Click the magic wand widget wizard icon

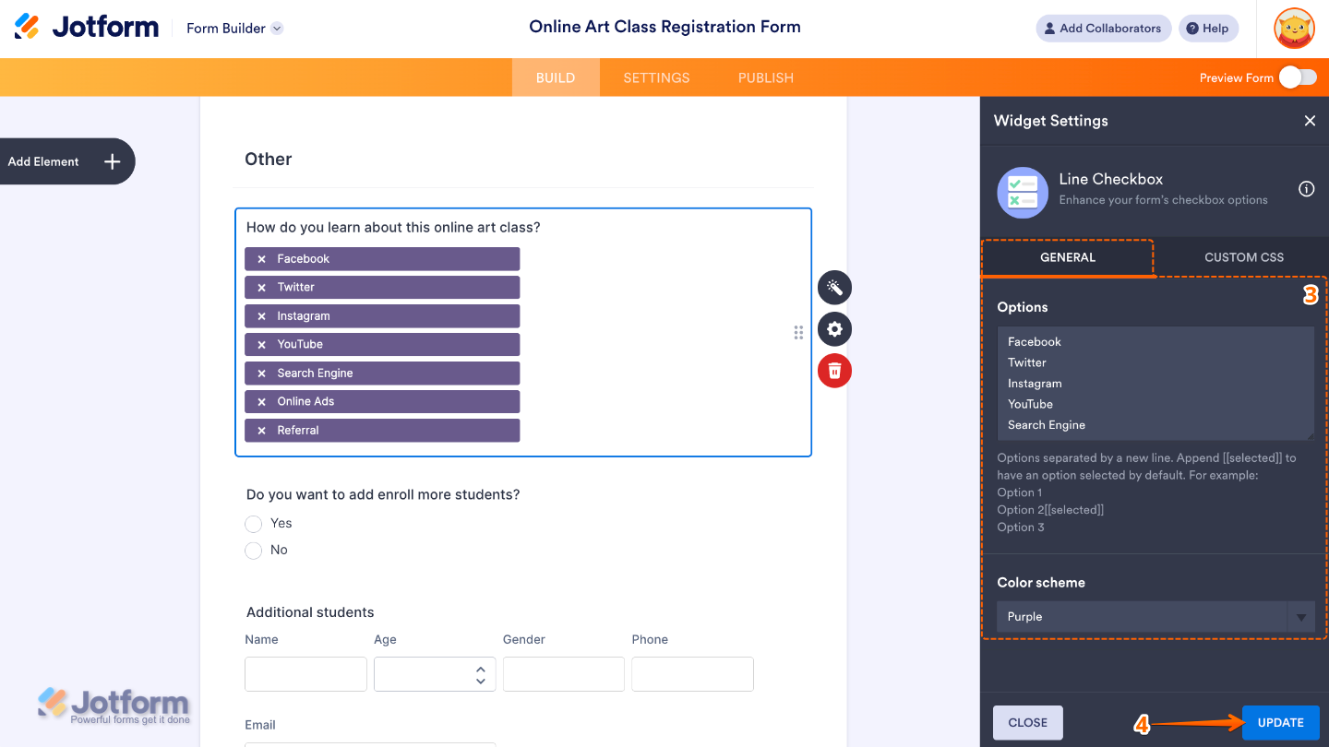[x=834, y=288]
